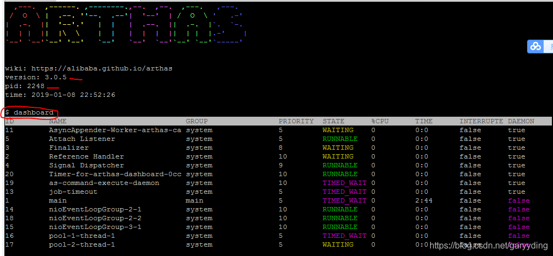Viewport: 553px width, 256px height.
Task: Select the version text 3.0.5
Action: click(56, 78)
